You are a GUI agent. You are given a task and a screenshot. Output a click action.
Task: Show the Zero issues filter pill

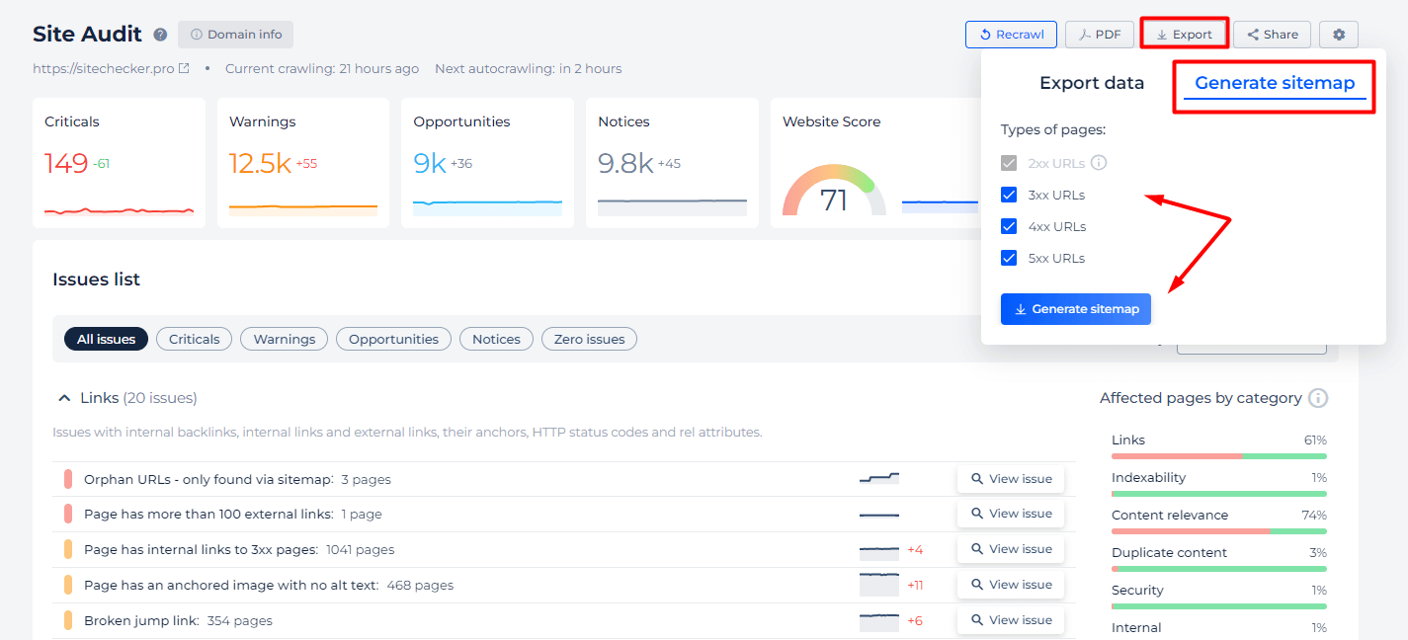tap(590, 339)
